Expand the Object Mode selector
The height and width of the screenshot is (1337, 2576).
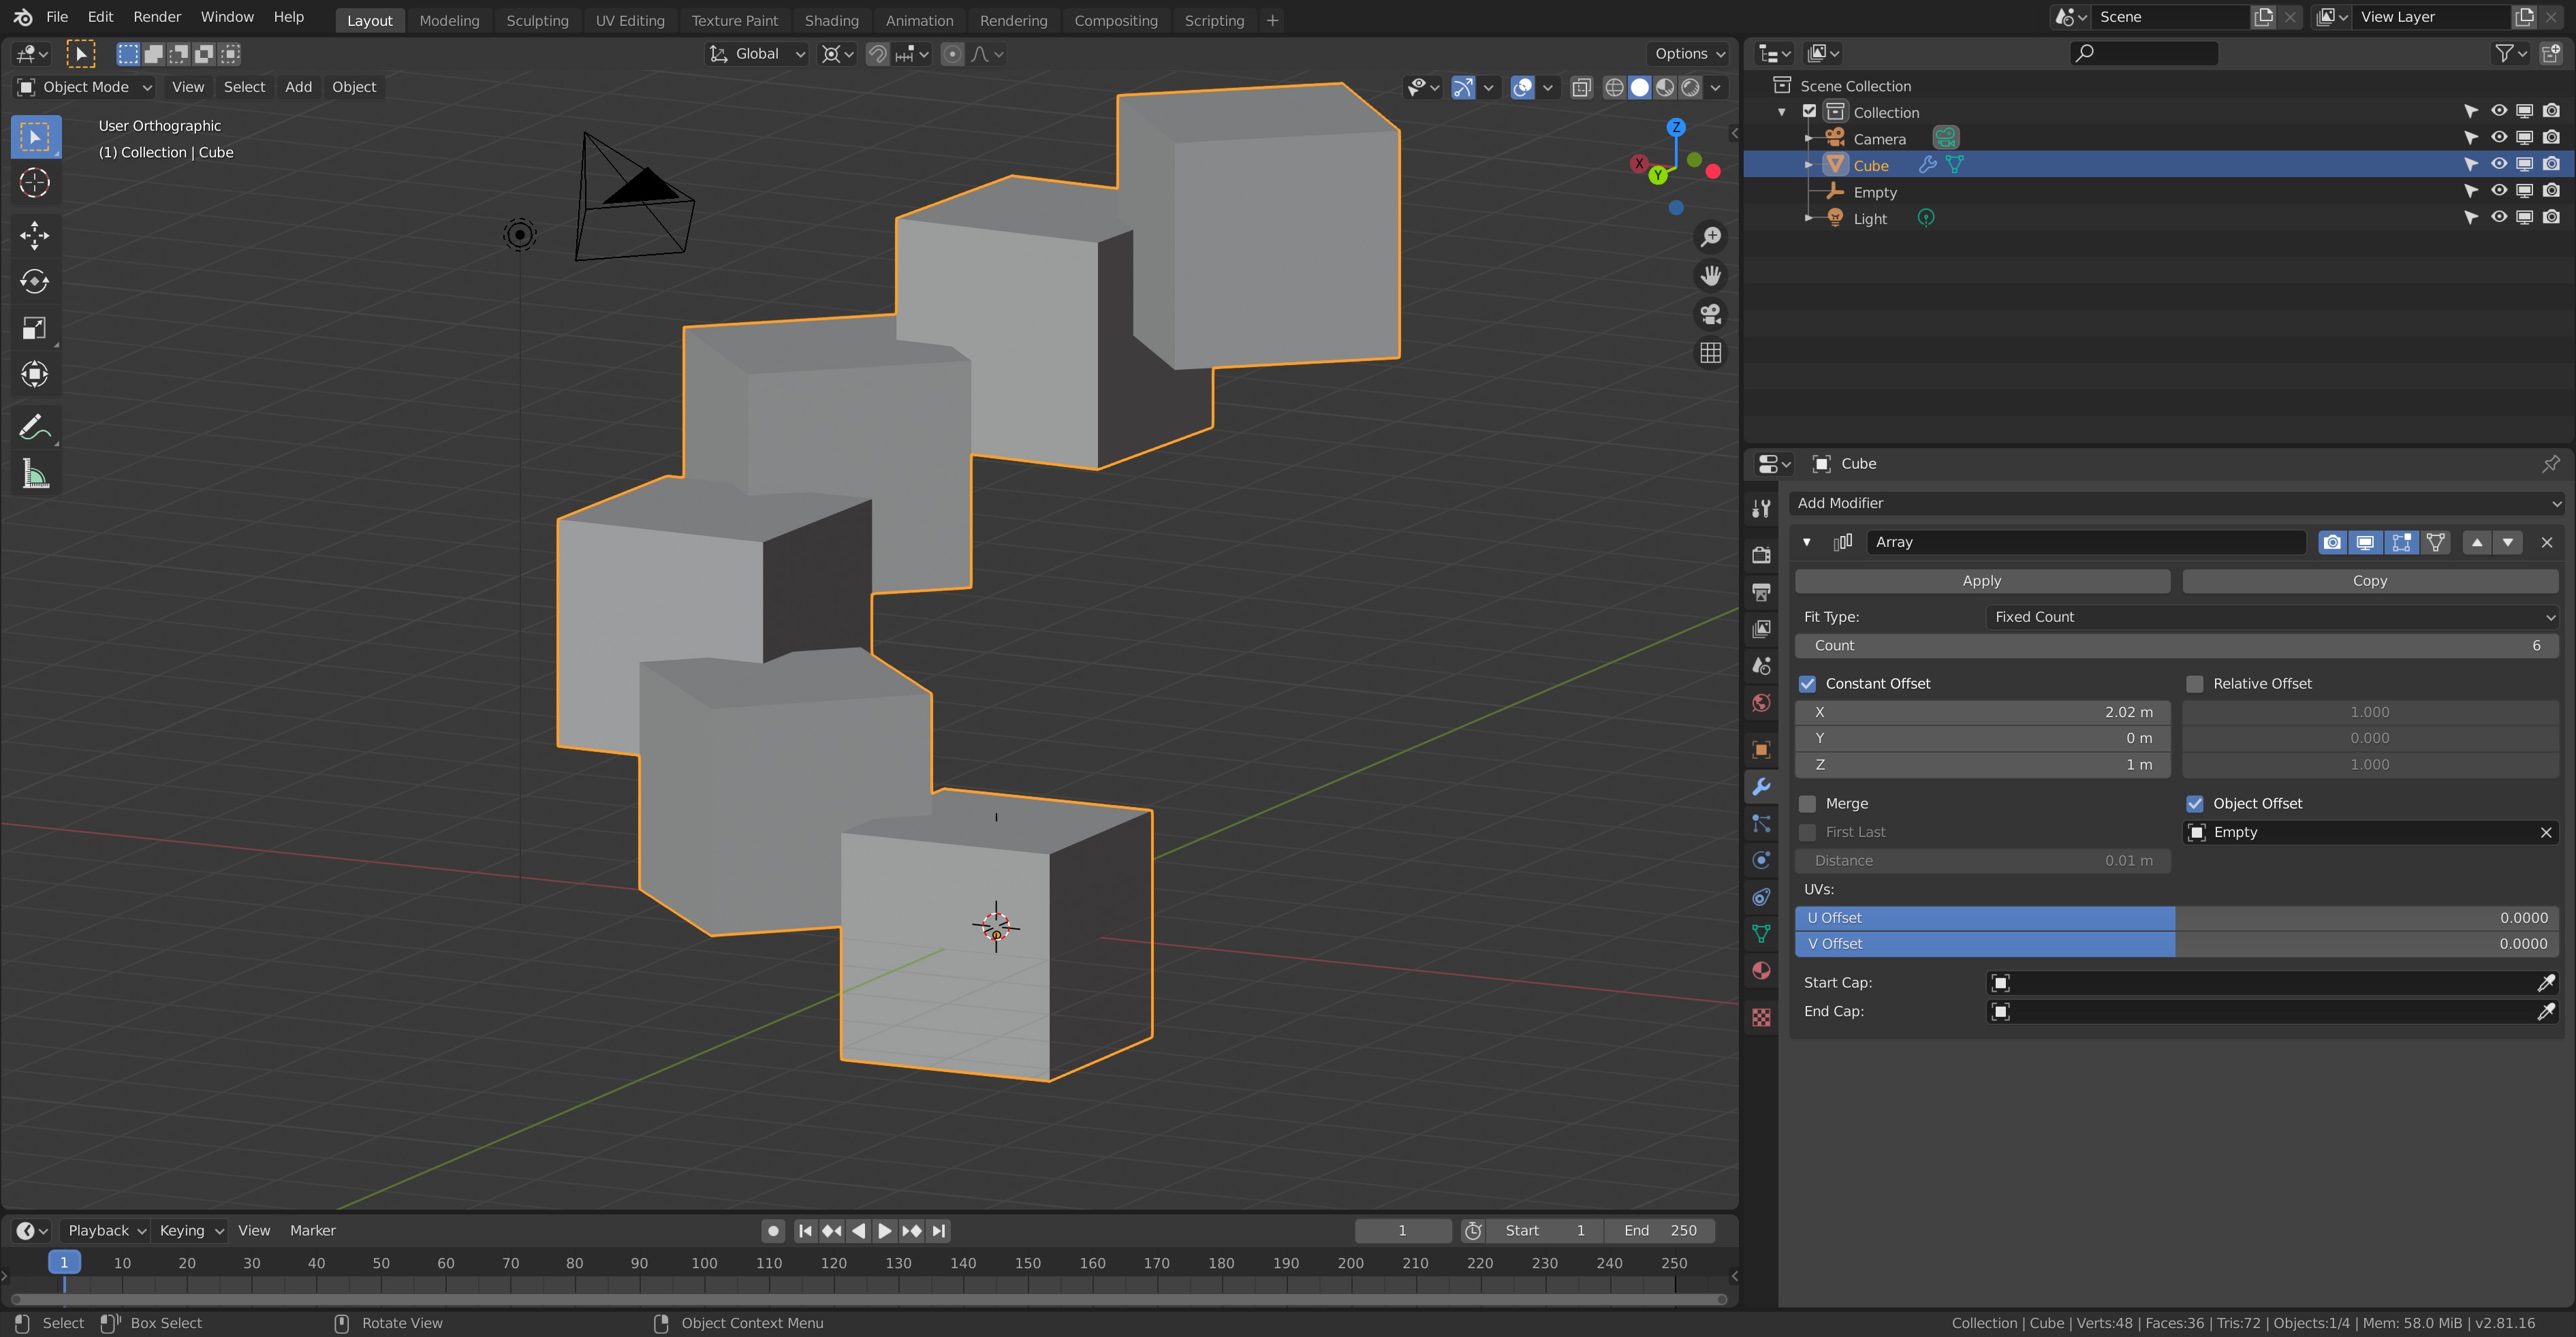coord(84,87)
